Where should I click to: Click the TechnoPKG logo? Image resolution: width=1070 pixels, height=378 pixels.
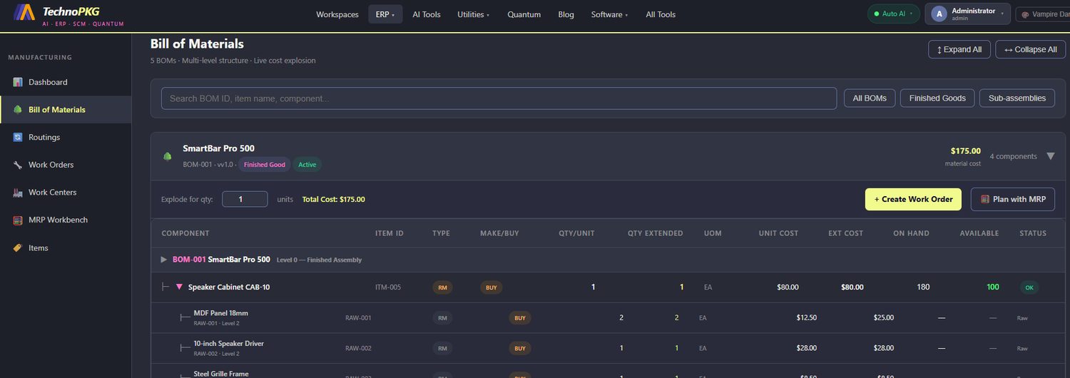click(x=25, y=12)
